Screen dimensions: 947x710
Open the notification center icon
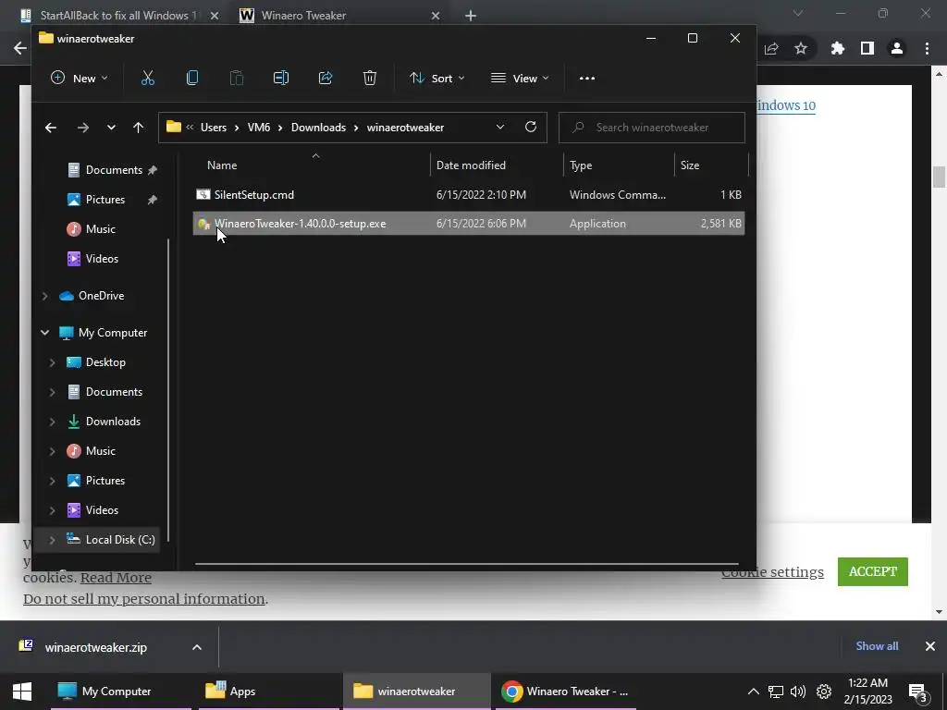(917, 692)
